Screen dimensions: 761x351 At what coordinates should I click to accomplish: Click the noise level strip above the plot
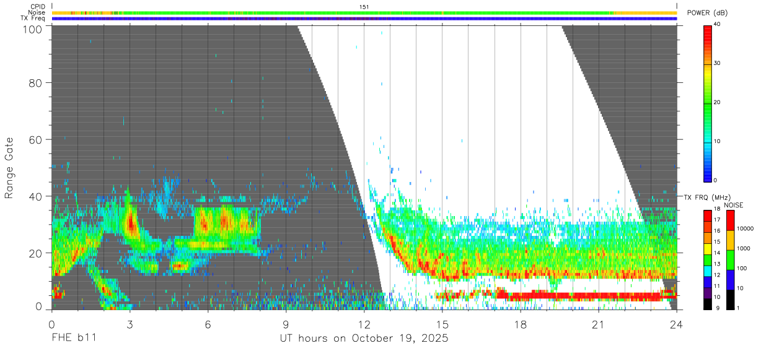coord(364,12)
